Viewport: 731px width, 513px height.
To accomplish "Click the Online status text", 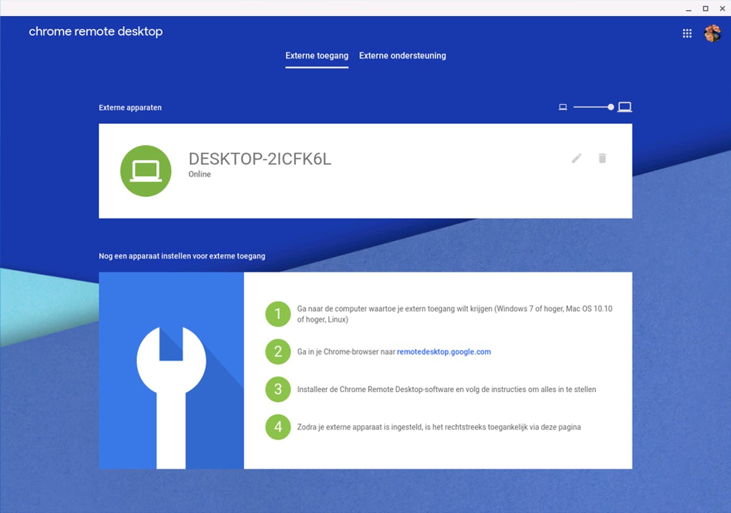I will point(200,175).
